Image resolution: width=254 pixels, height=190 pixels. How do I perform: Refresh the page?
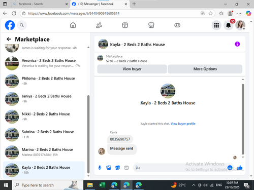tap(14, 13)
